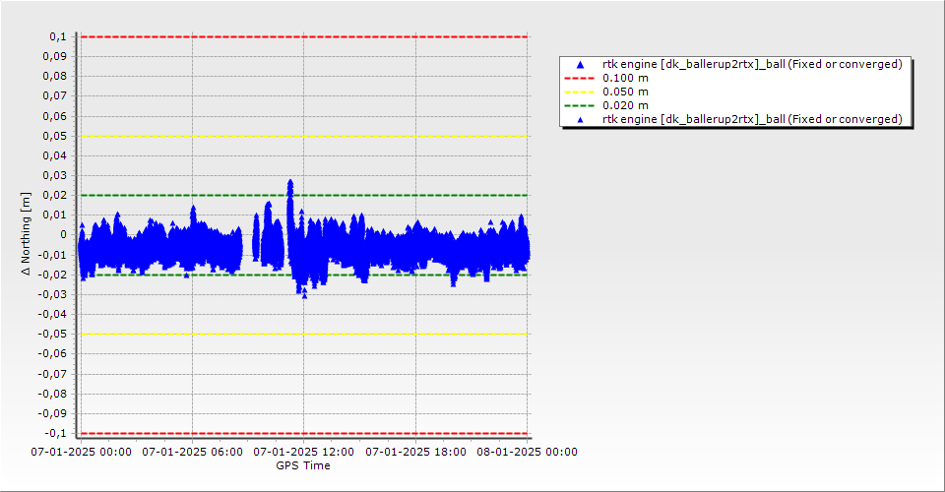Screen dimensions: 945x492
Task: Click the "-0,02" y-axis tick label
Action: (53, 275)
